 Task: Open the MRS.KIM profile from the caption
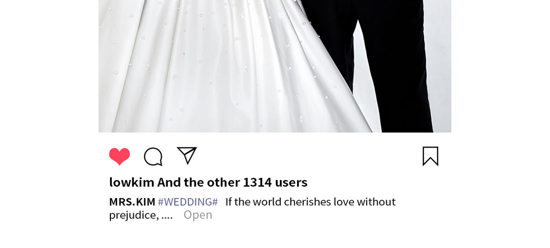132,201
